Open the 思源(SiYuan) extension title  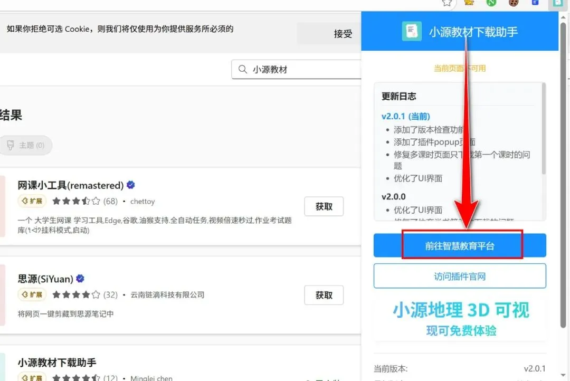point(45,279)
